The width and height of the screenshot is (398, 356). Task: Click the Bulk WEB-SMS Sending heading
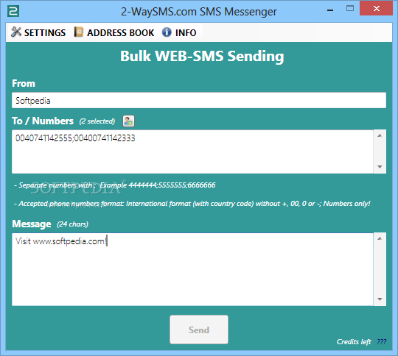pos(202,56)
